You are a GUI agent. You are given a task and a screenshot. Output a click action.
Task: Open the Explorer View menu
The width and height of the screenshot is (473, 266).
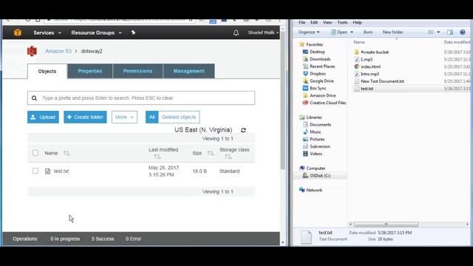click(327, 22)
